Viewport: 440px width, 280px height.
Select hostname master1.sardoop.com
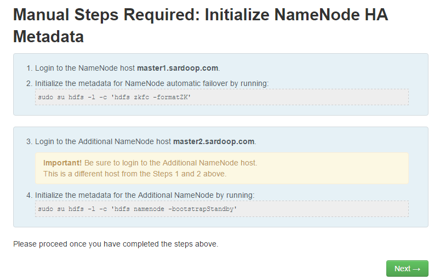coord(178,68)
